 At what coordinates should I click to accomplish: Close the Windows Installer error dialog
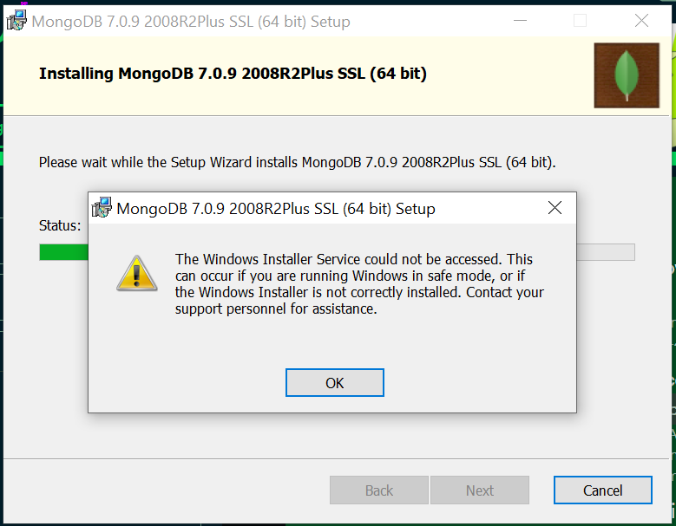click(x=555, y=208)
